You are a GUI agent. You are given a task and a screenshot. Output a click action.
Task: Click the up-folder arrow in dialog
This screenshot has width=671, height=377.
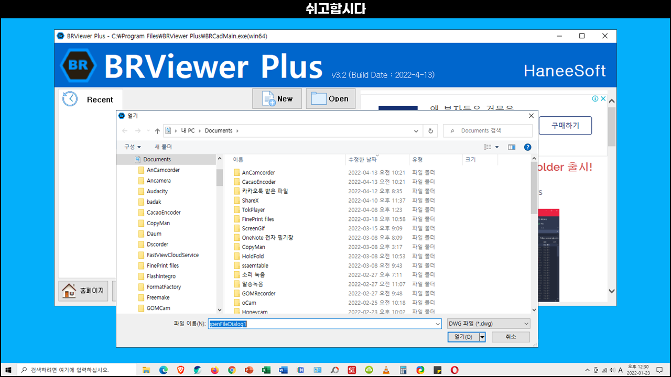click(x=157, y=131)
